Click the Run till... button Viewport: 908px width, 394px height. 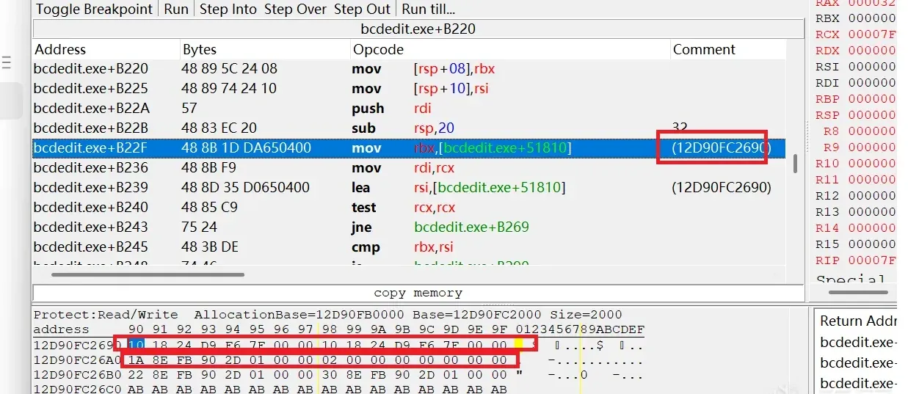click(x=429, y=10)
